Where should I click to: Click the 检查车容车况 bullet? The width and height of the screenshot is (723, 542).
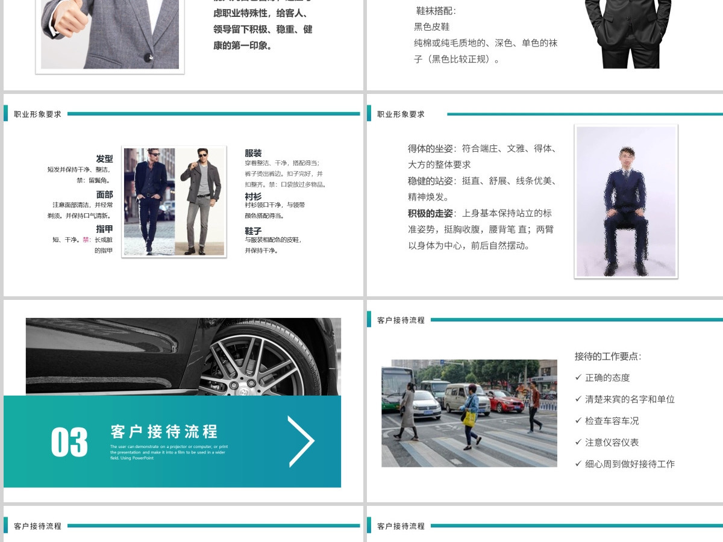coord(607,420)
